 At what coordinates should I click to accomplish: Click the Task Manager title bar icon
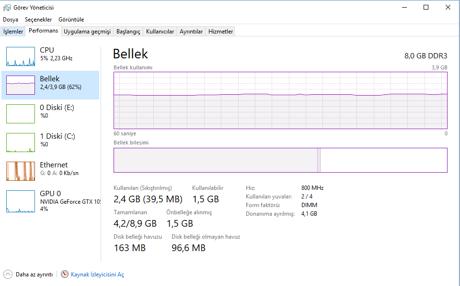tap(7, 8)
